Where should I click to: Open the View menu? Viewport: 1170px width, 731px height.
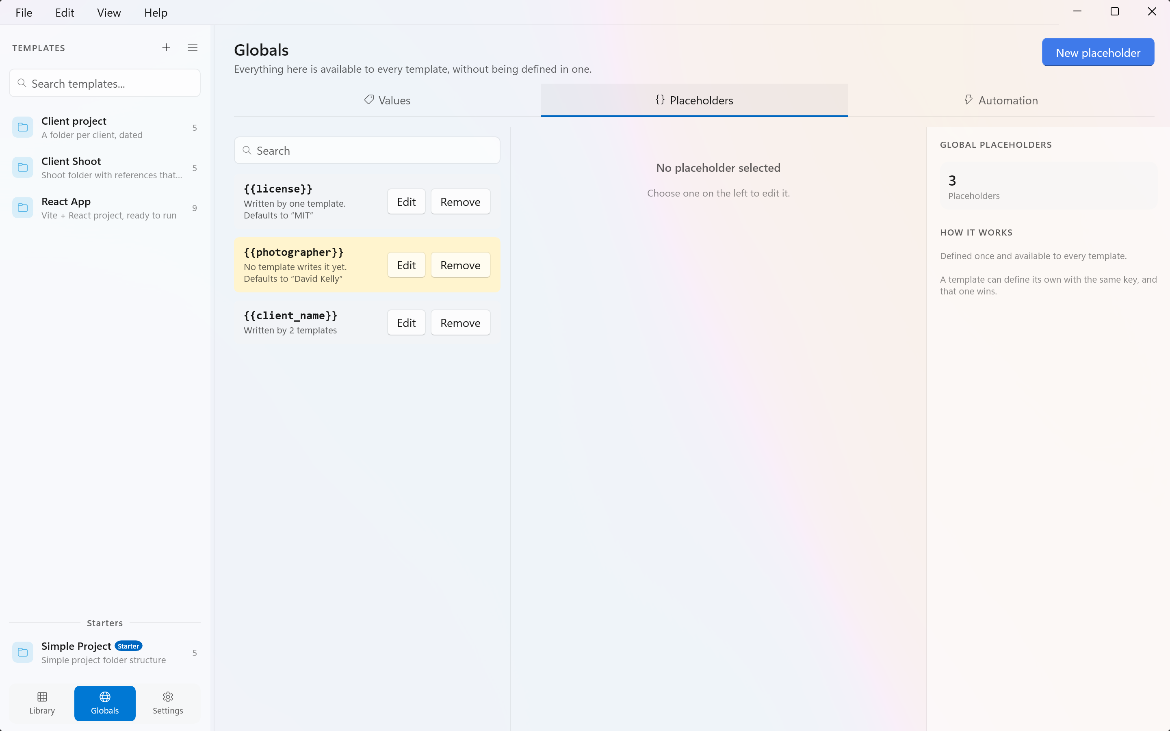coord(109,13)
